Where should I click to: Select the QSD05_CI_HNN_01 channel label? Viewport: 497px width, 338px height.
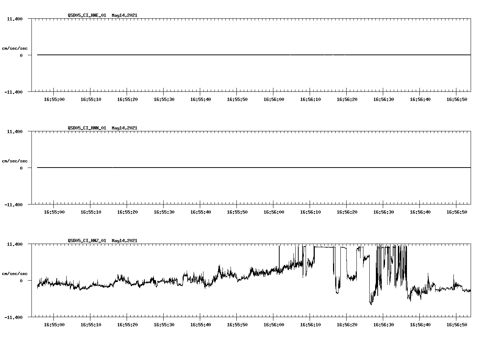coord(87,128)
